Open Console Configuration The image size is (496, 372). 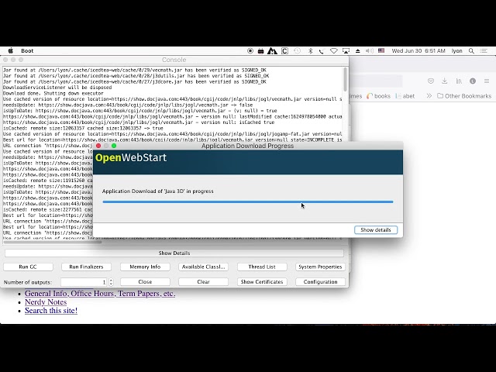tap(320, 281)
